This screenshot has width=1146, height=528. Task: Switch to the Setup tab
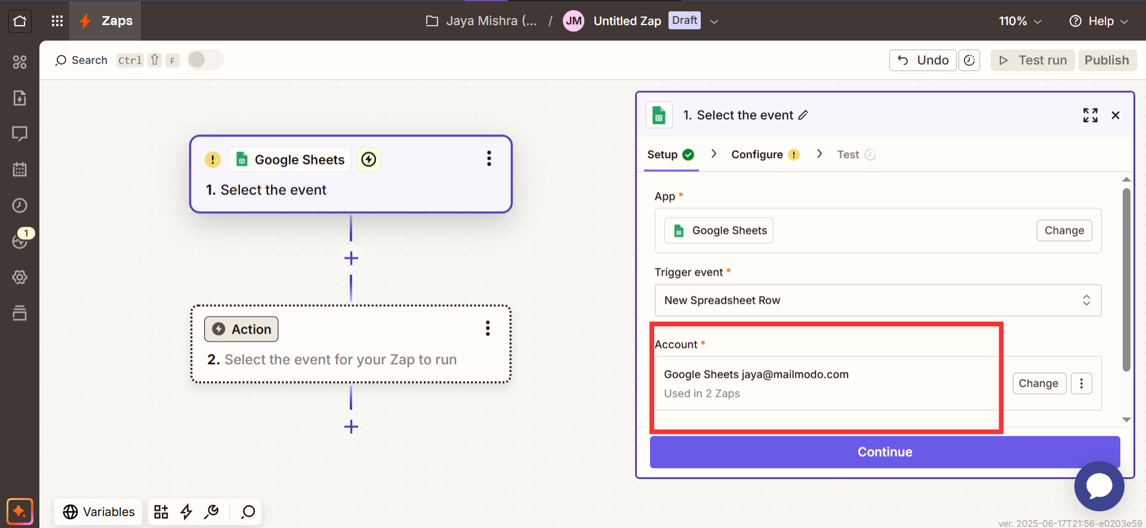pos(671,155)
